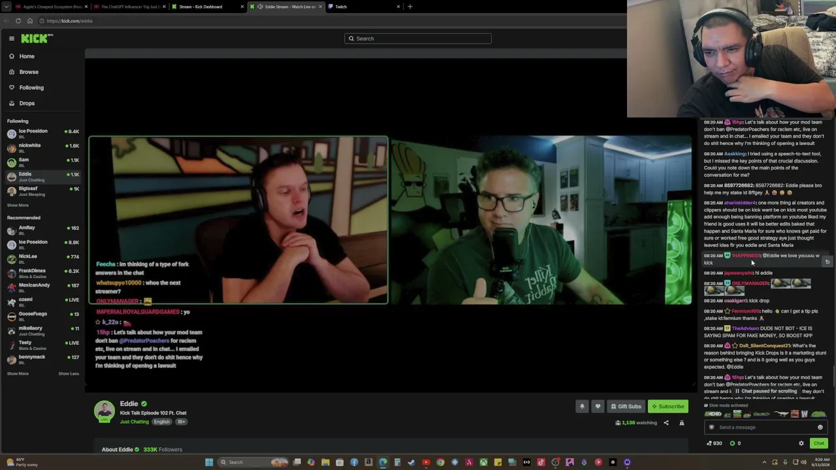Open Ice Poseidon followed channel with 9.4K viewers
The width and height of the screenshot is (836, 470).
[x=42, y=133]
